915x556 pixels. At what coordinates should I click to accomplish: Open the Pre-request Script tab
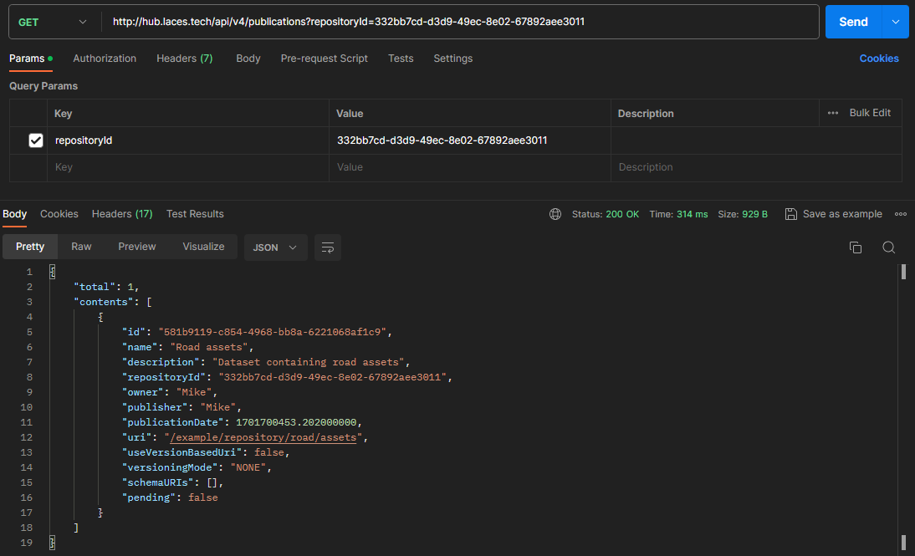click(x=324, y=59)
